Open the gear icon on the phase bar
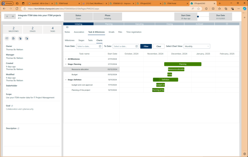This screenshot has height=157, width=248. point(227,23)
